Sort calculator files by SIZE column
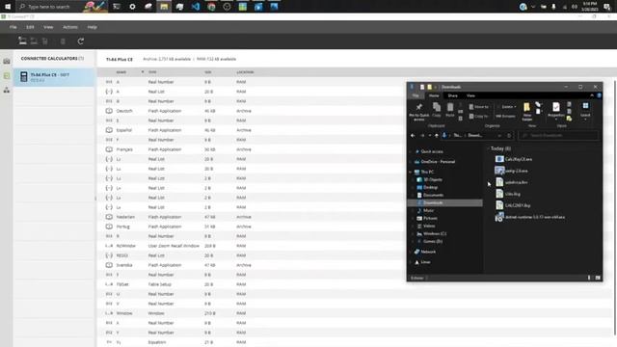The width and height of the screenshot is (617, 347). (x=208, y=72)
